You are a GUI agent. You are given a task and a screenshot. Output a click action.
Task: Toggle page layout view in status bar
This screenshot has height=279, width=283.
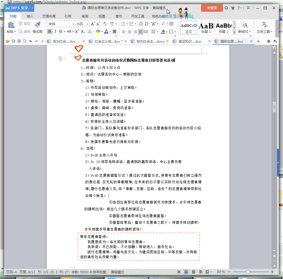click(186, 272)
